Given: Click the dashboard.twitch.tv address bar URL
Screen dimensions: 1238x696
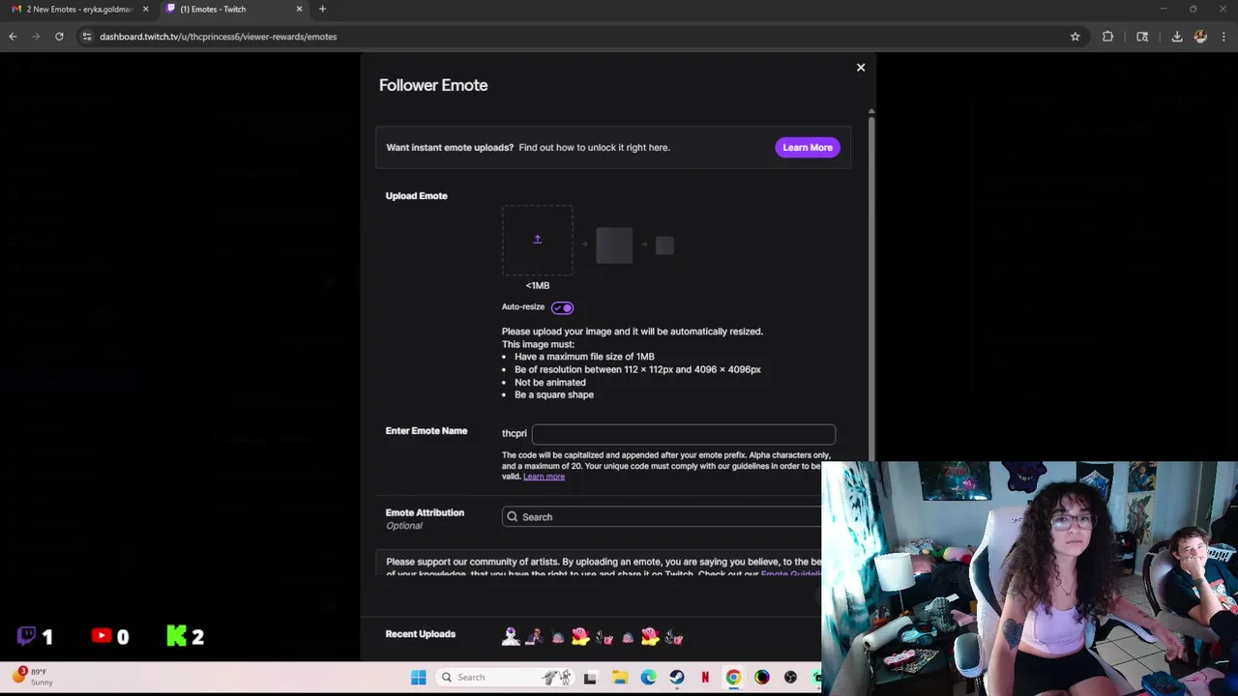Looking at the screenshot, I should point(218,37).
